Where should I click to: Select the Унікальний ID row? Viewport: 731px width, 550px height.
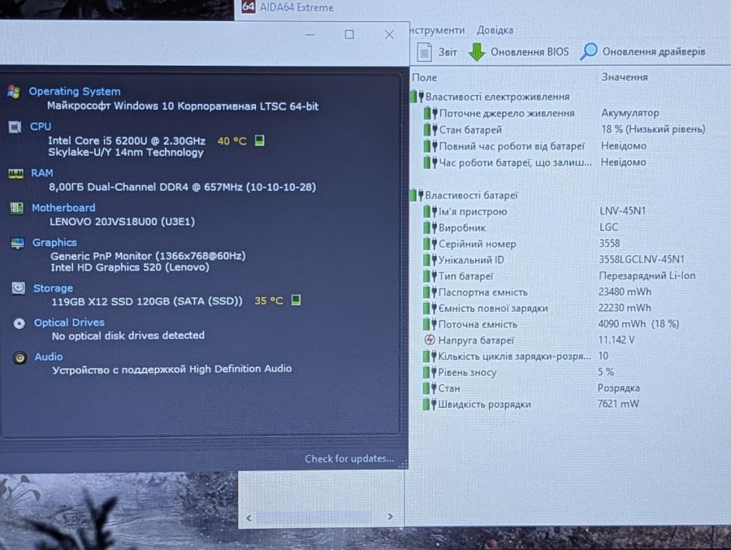(x=553, y=260)
